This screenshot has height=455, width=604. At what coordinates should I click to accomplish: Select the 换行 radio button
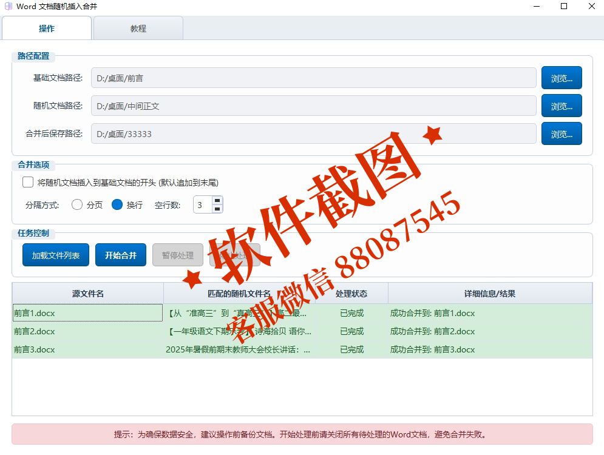(117, 204)
